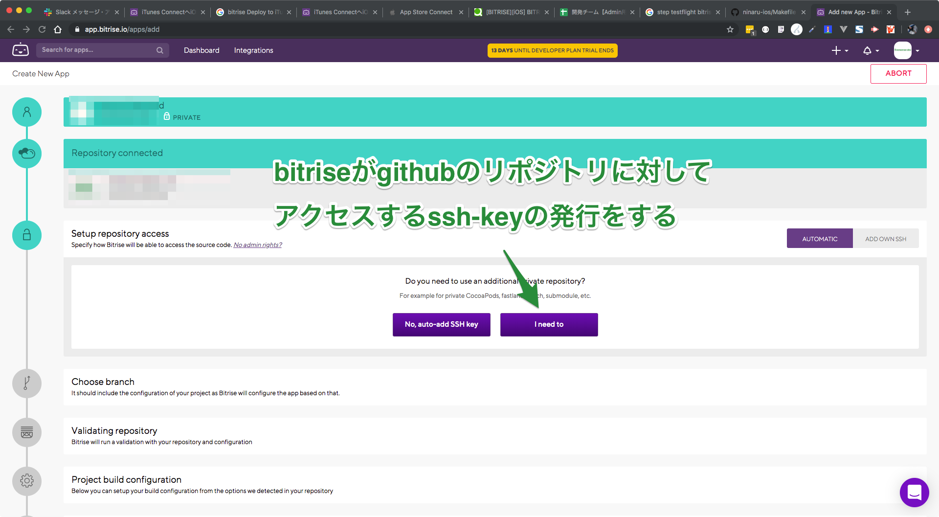
Task: Open a new browser tab
Action: click(908, 12)
